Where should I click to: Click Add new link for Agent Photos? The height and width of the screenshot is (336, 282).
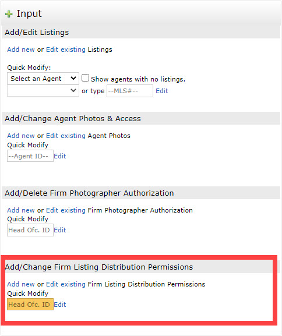21,136
